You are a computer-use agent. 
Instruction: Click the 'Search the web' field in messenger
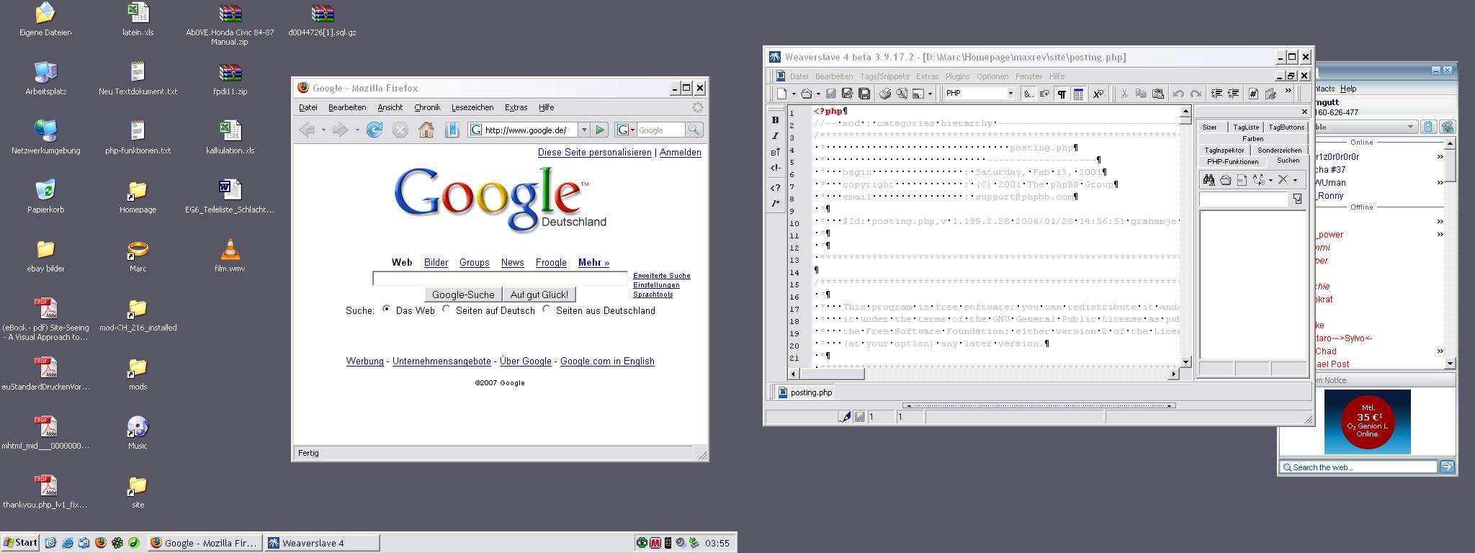[x=1359, y=467]
